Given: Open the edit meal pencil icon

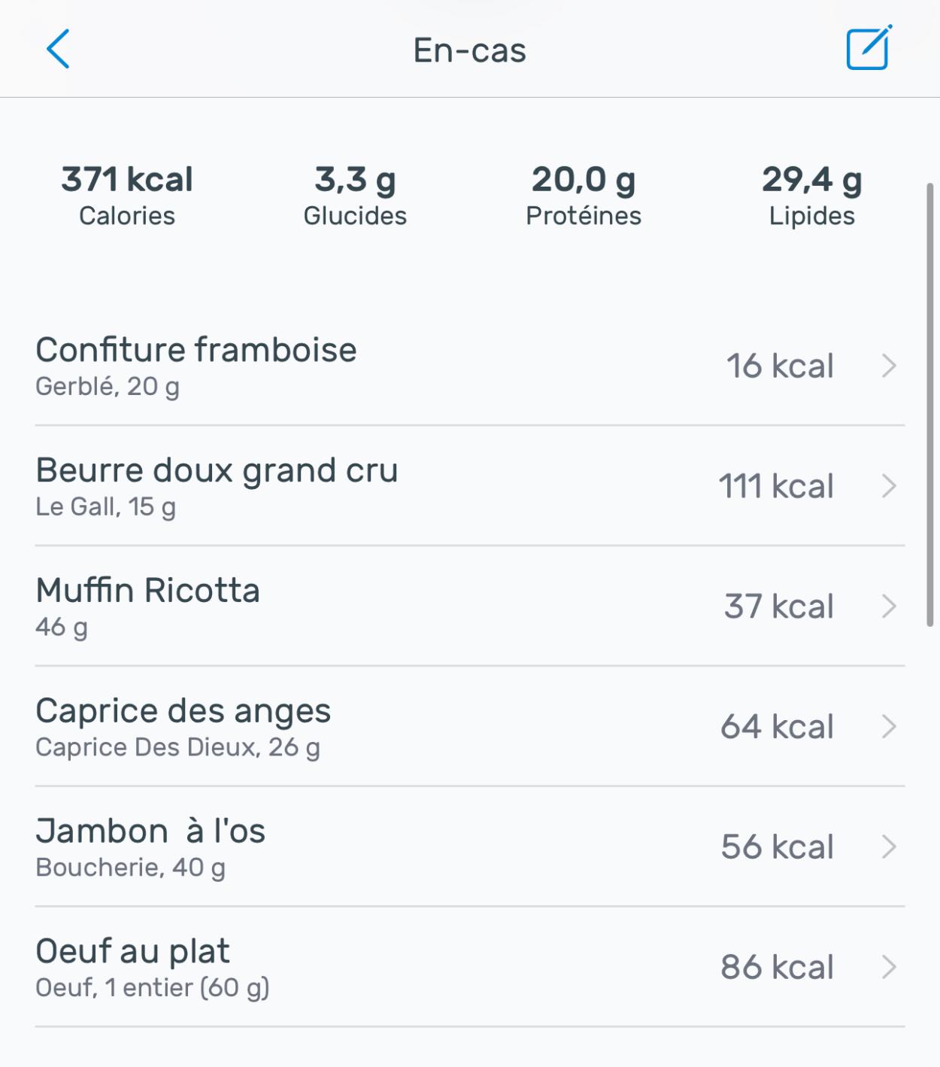Looking at the screenshot, I should [x=869, y=48].
